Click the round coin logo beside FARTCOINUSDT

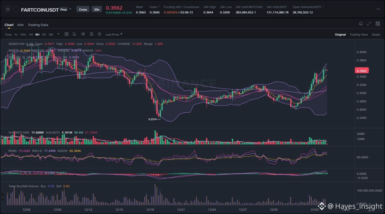16,9
